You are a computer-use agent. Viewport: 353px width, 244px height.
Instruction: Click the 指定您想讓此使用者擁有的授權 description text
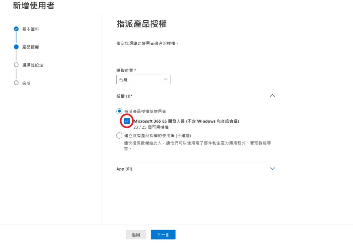tap(147, 43)
